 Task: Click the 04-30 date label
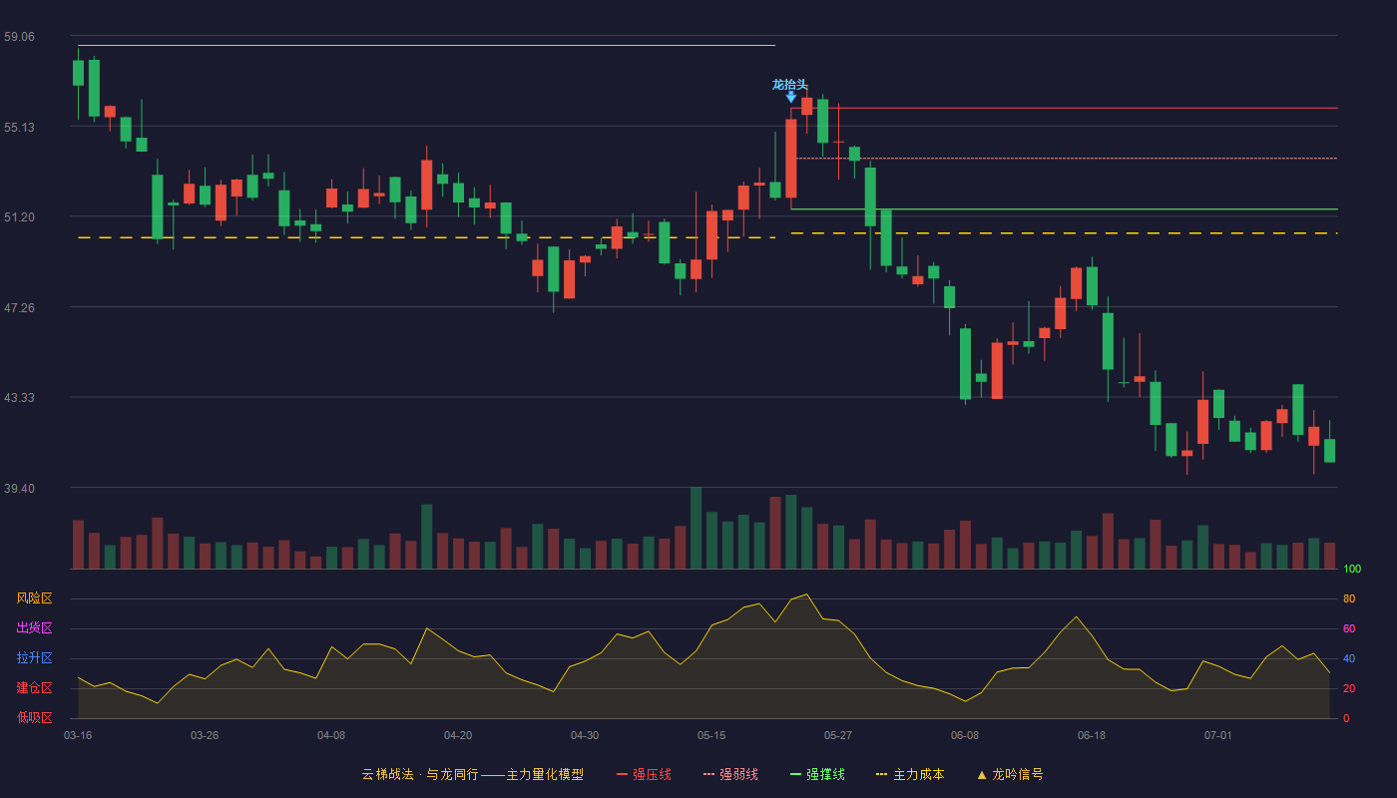[585, 735]
